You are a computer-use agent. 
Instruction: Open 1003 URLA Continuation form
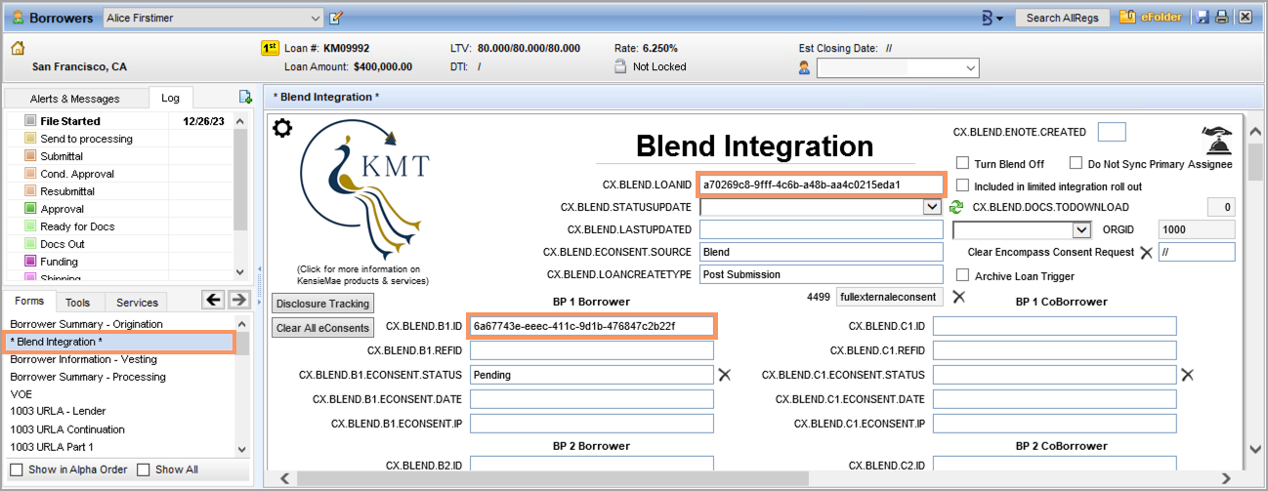pos(67,430)
